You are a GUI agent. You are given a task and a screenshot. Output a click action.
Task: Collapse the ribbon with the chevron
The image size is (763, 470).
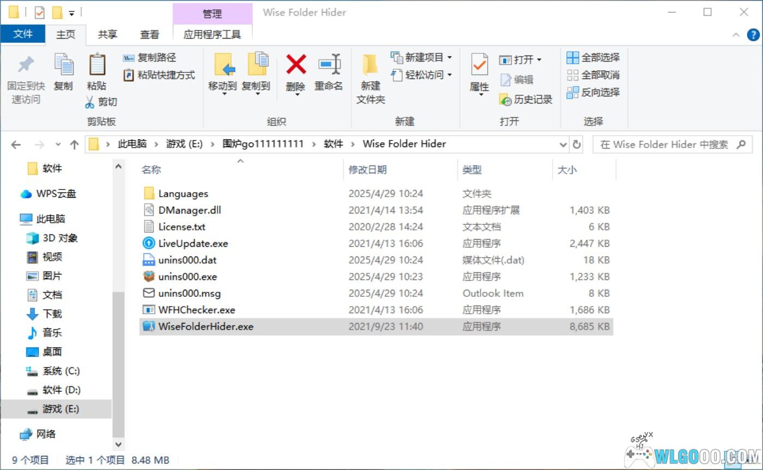tap(736, 35)
